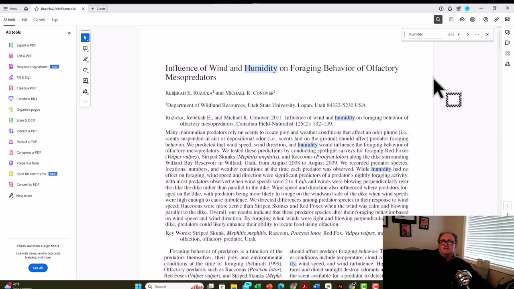Switch to the Sign tab

55,19
